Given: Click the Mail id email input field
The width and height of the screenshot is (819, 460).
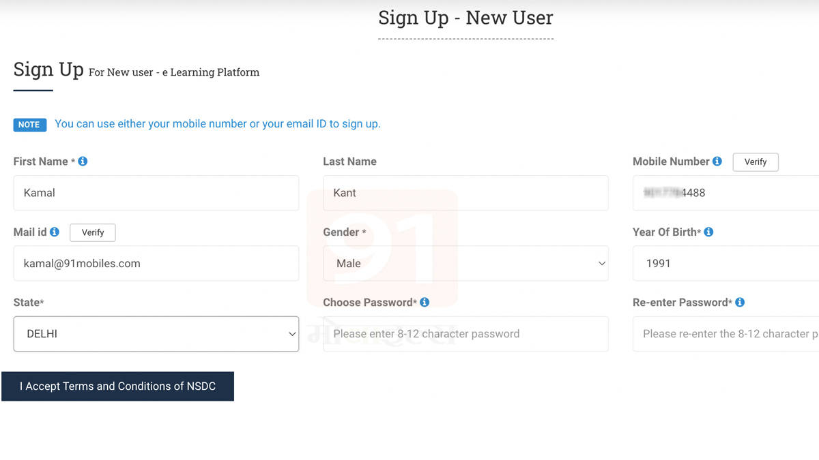Looking at the screenshot, I should (156, 263).
